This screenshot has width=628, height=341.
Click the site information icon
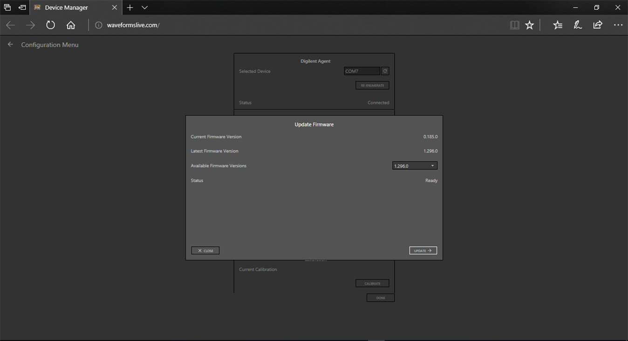(x=99, y=25)
